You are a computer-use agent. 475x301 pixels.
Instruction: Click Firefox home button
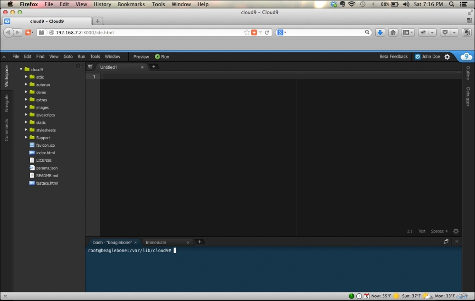pos(393,32)
